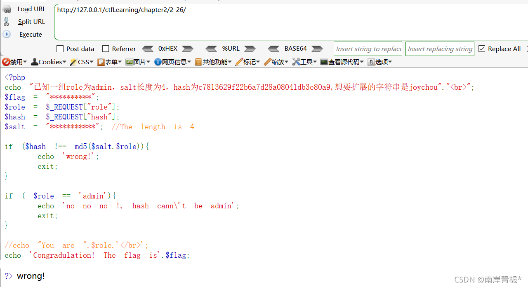Screen dimensions: 528x287
Task: Click the '//The length is 4' comment
Action: click(153, 127)
